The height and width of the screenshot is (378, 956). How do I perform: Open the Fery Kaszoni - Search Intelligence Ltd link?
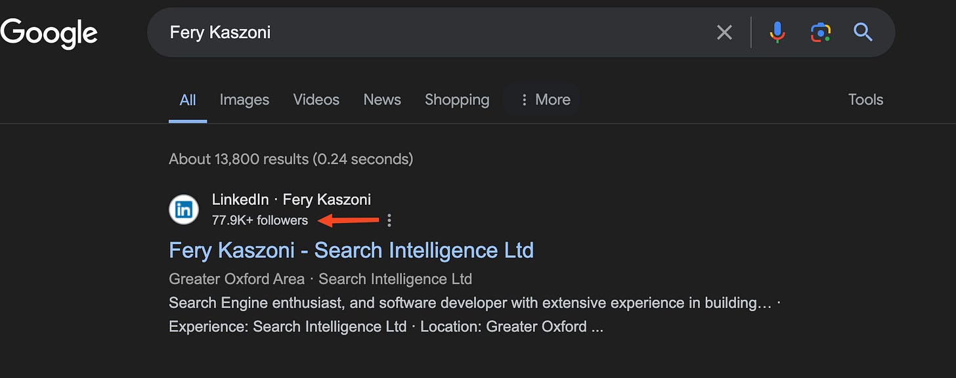(351, 250)
